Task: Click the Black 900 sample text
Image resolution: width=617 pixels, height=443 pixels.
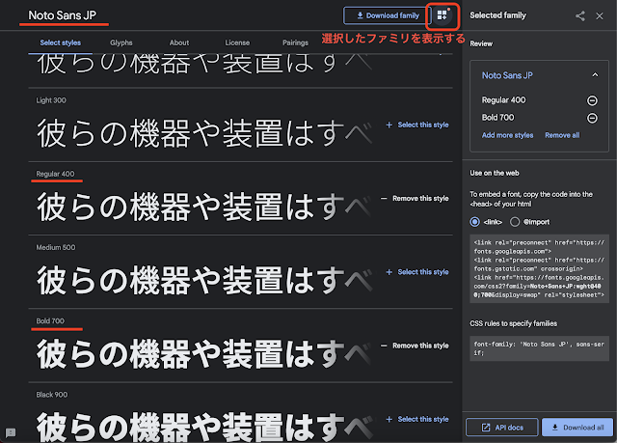Action: (204, 428)
